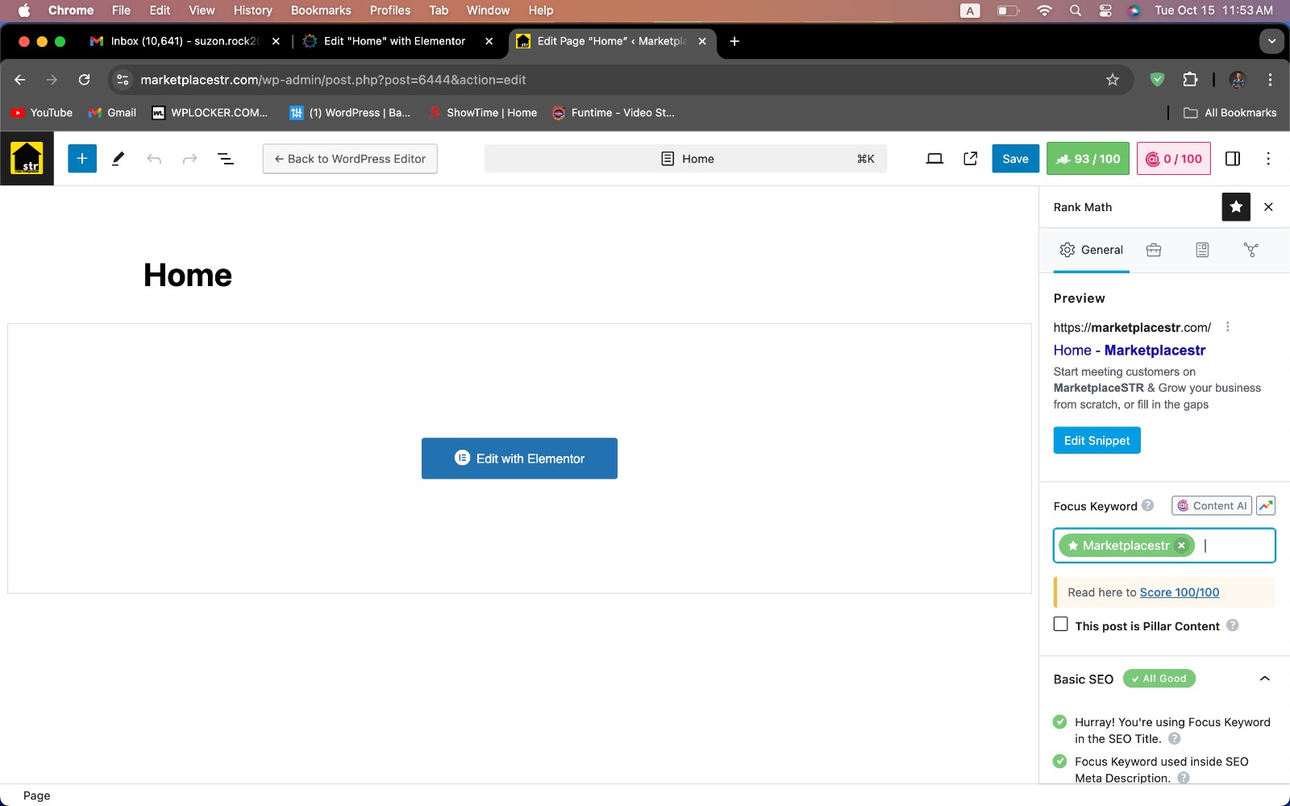Open the editor Options three-dot menu
This screenshot has width=1290, height=806.
point(1268,159)
